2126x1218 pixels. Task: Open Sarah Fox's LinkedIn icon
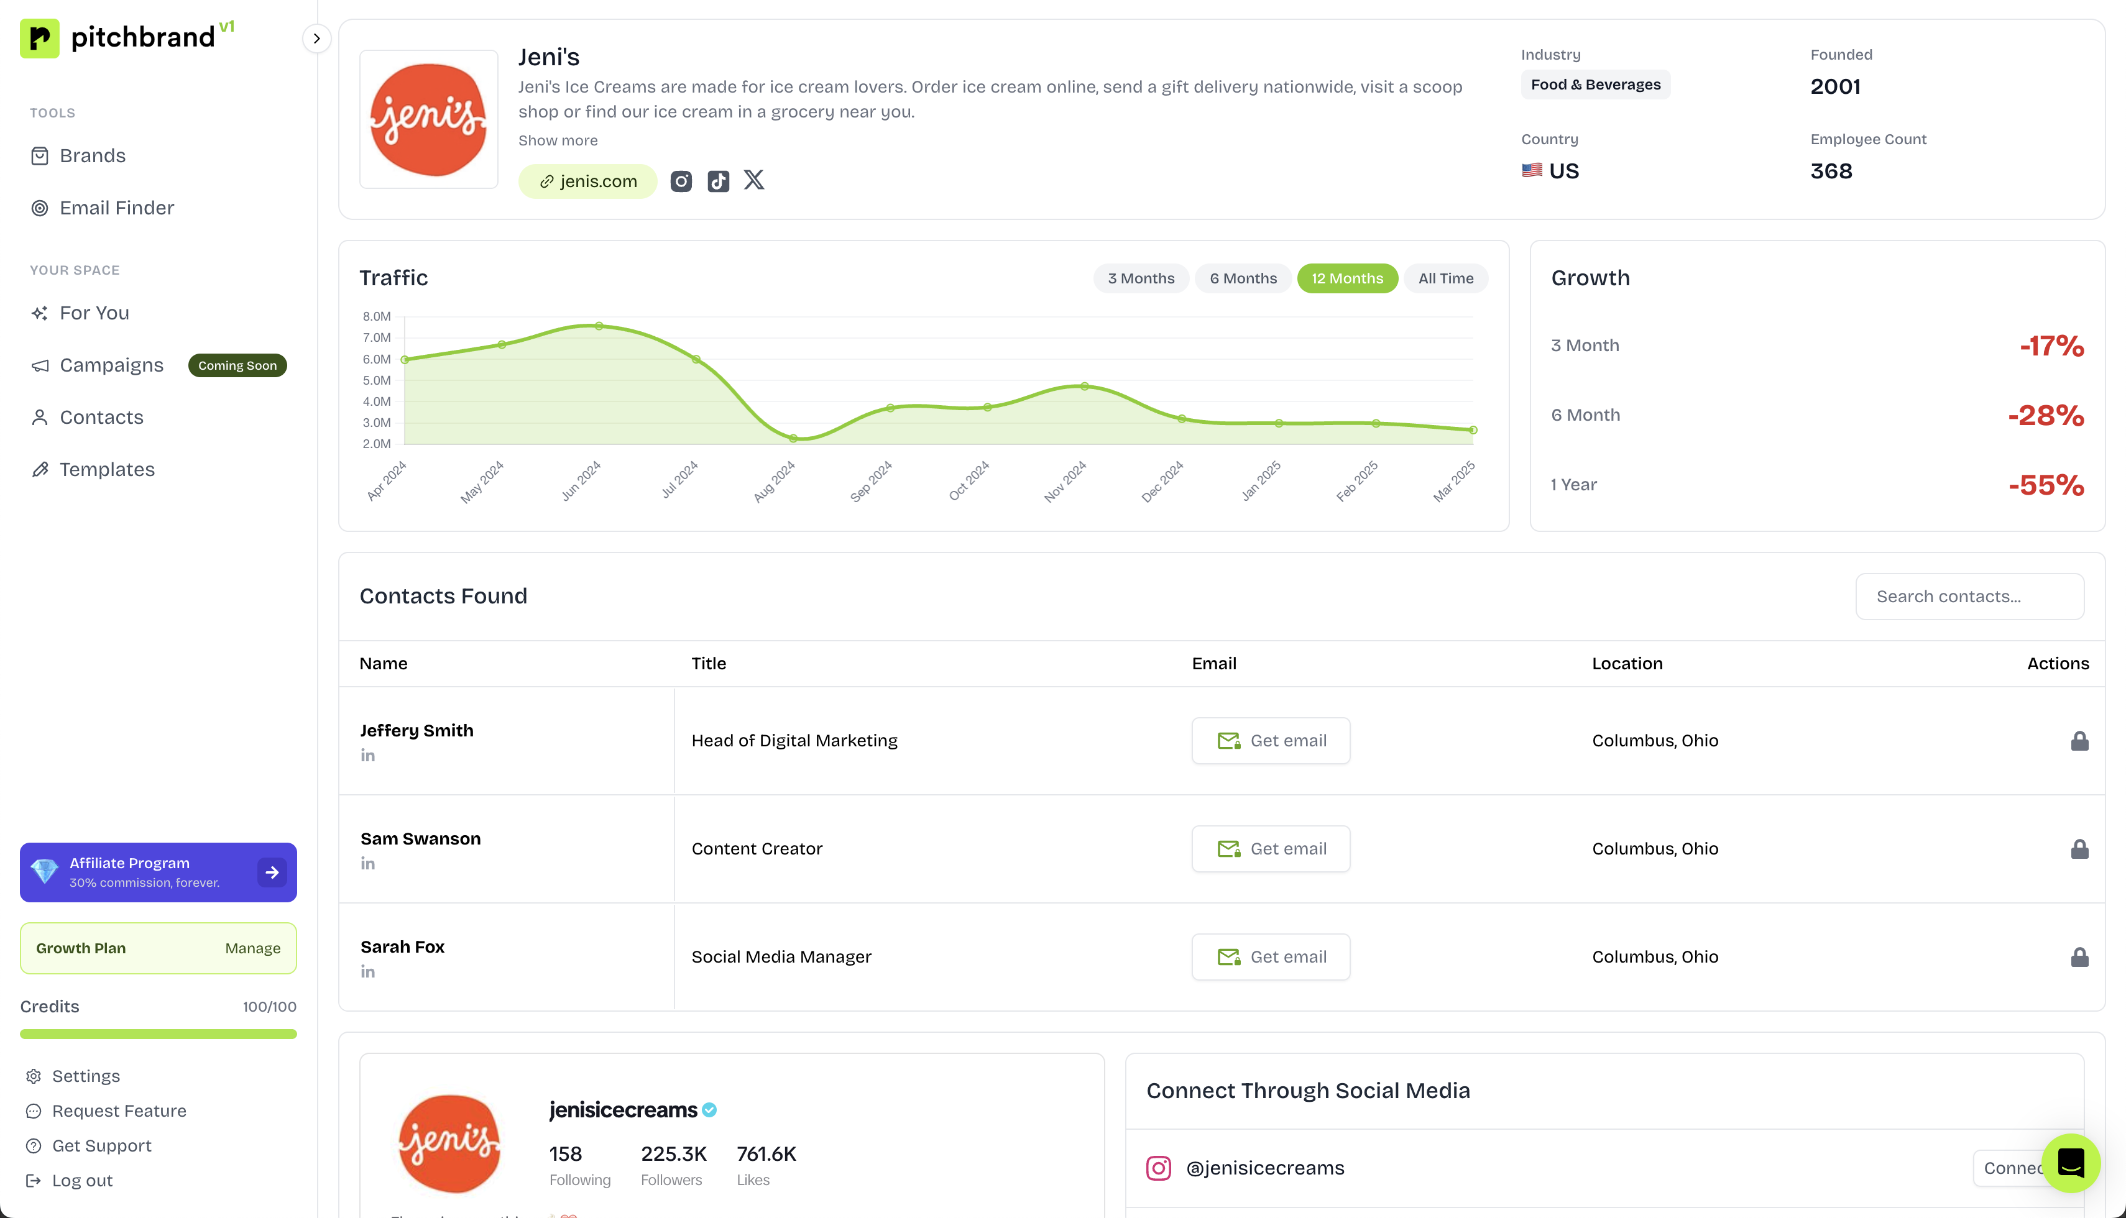368,971
